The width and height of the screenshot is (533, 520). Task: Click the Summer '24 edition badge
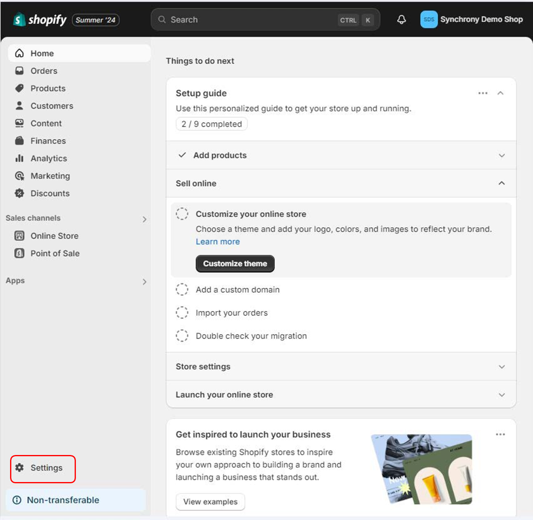(96, 20)
